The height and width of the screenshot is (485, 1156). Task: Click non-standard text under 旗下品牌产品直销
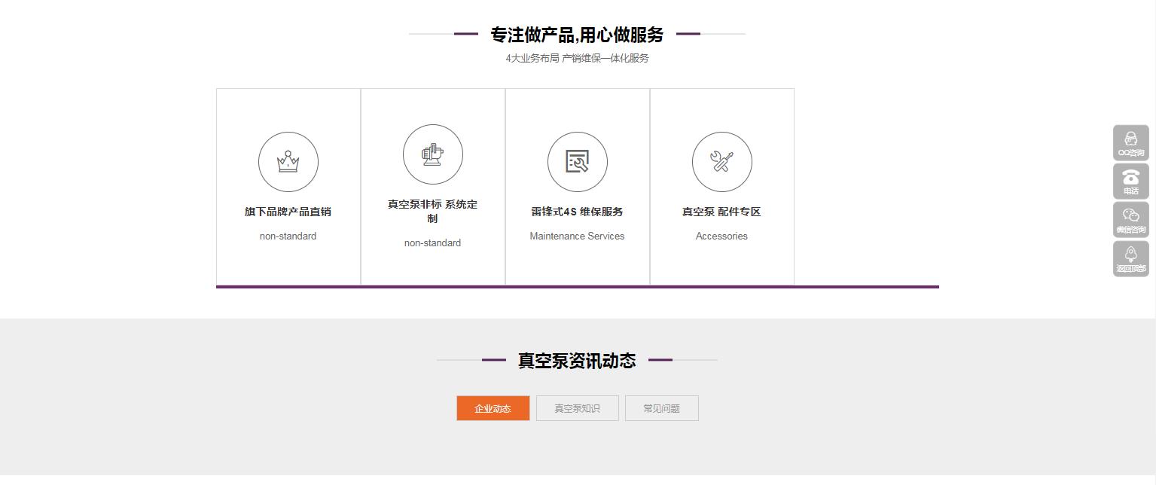click(288, 236)
